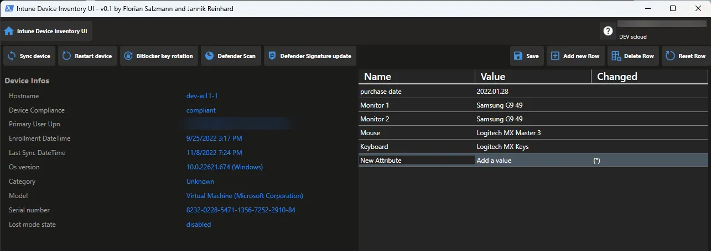Click the compliant device compliance value
This screenshot has width=711, height=251.
click(x=201, y=110)
